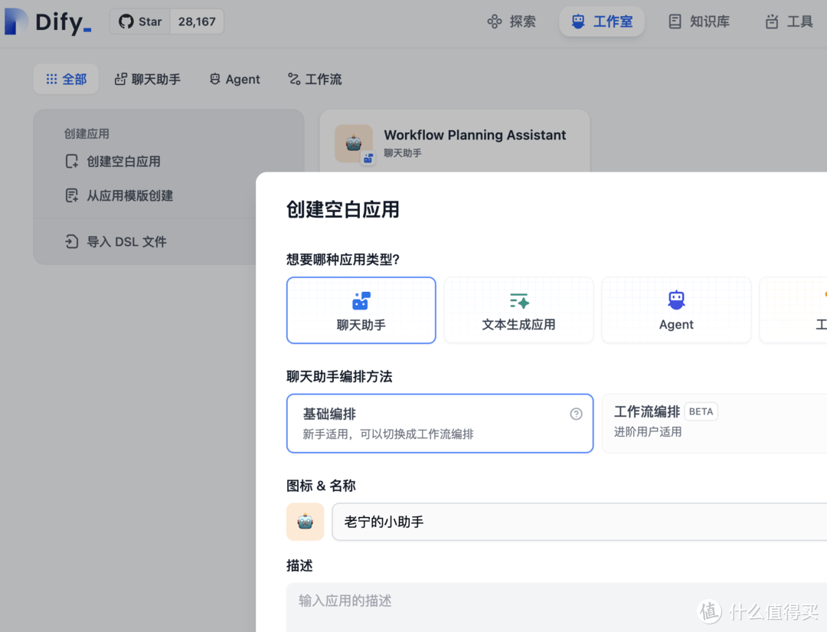Click the 导入 DSL 文件 import icon
Screen dimensions: 827x632
point(70,241)
